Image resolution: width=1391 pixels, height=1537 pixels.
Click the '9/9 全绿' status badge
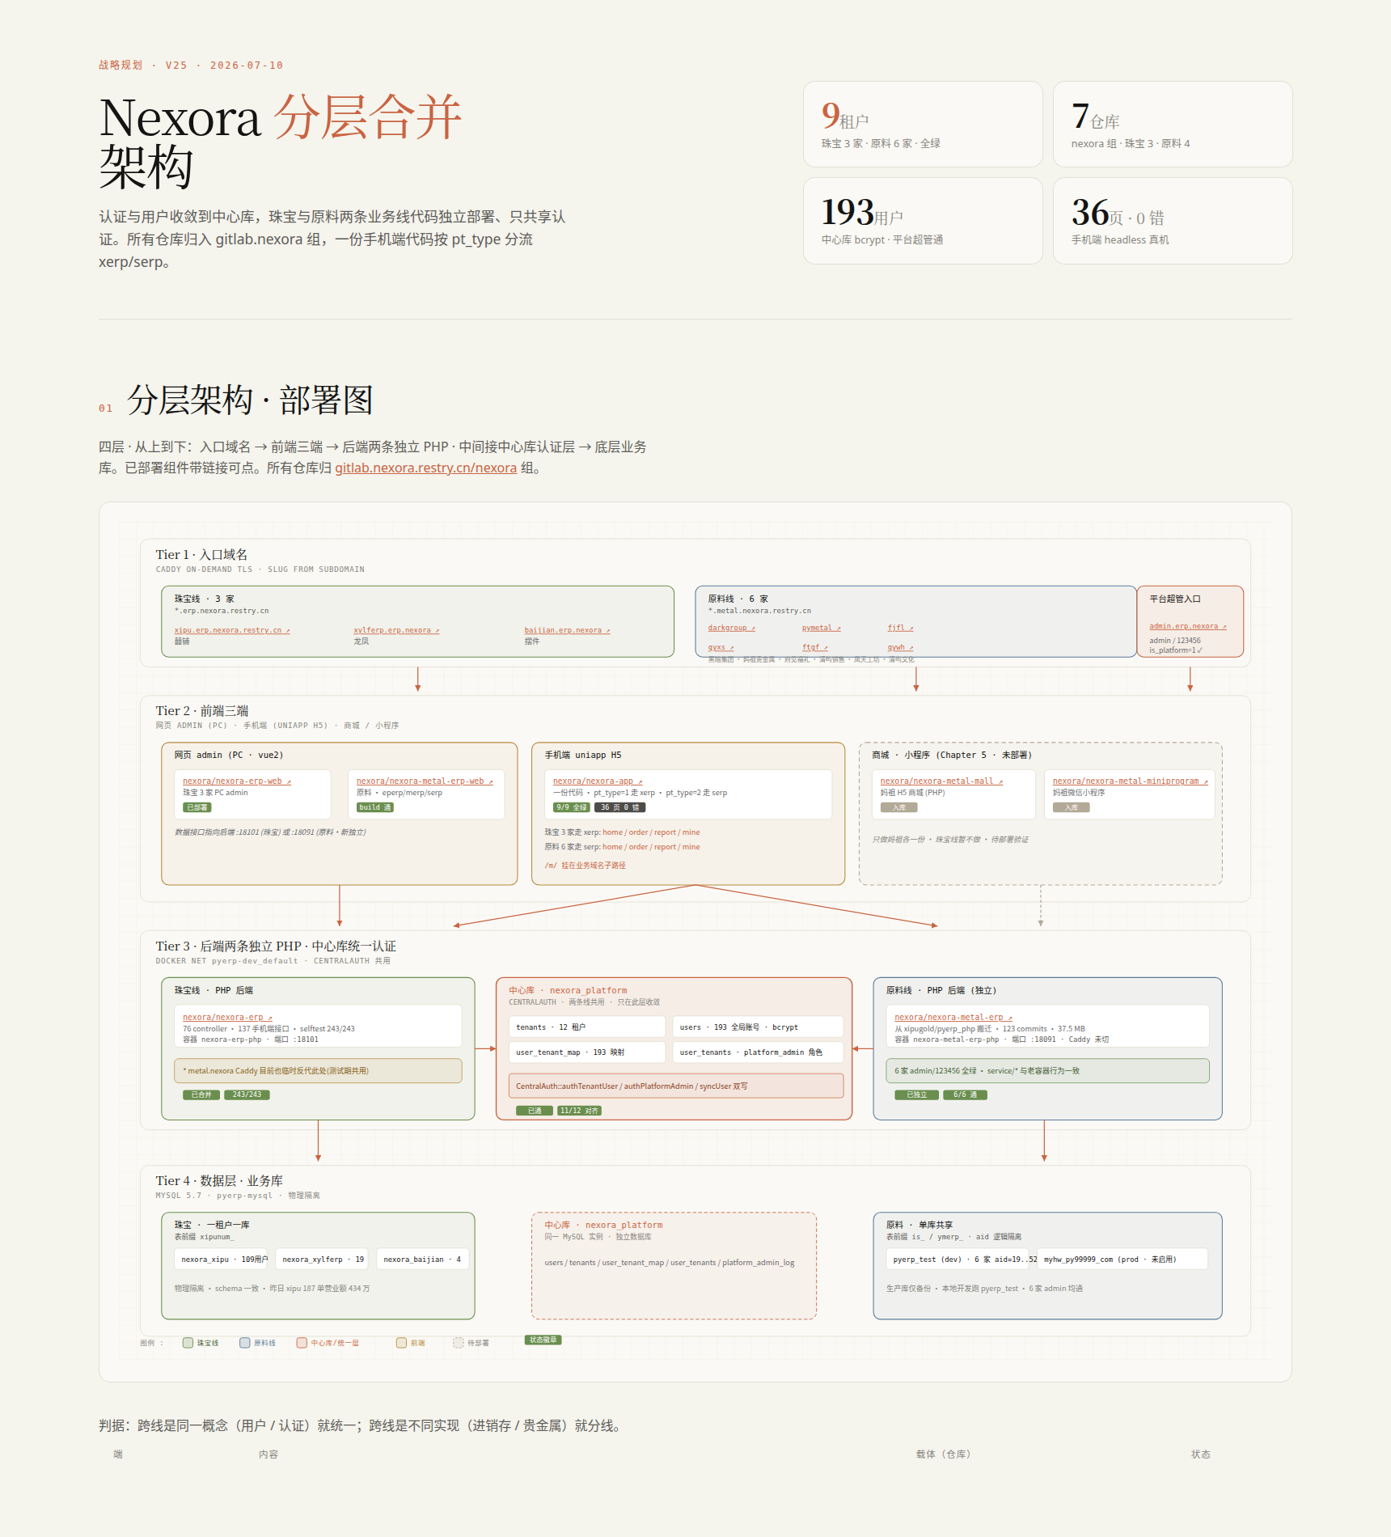tap(572, 807)
